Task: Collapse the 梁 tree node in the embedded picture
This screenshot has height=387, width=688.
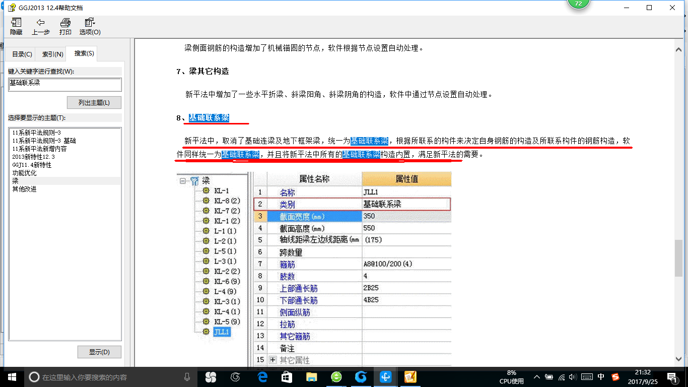Action: pos(182,181)
